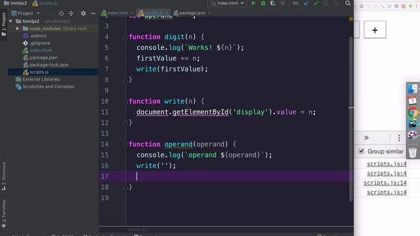Start debugging with the bug icon
Image resolution: width=420 pixels, height=236 pixels.
(x=263, y=3)
